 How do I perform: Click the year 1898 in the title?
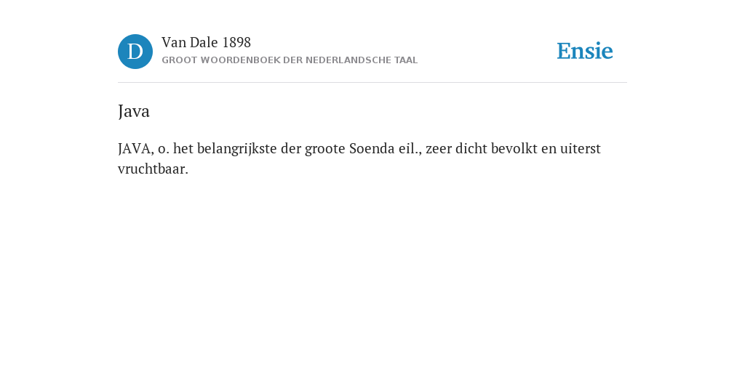(x=236, y=43)
